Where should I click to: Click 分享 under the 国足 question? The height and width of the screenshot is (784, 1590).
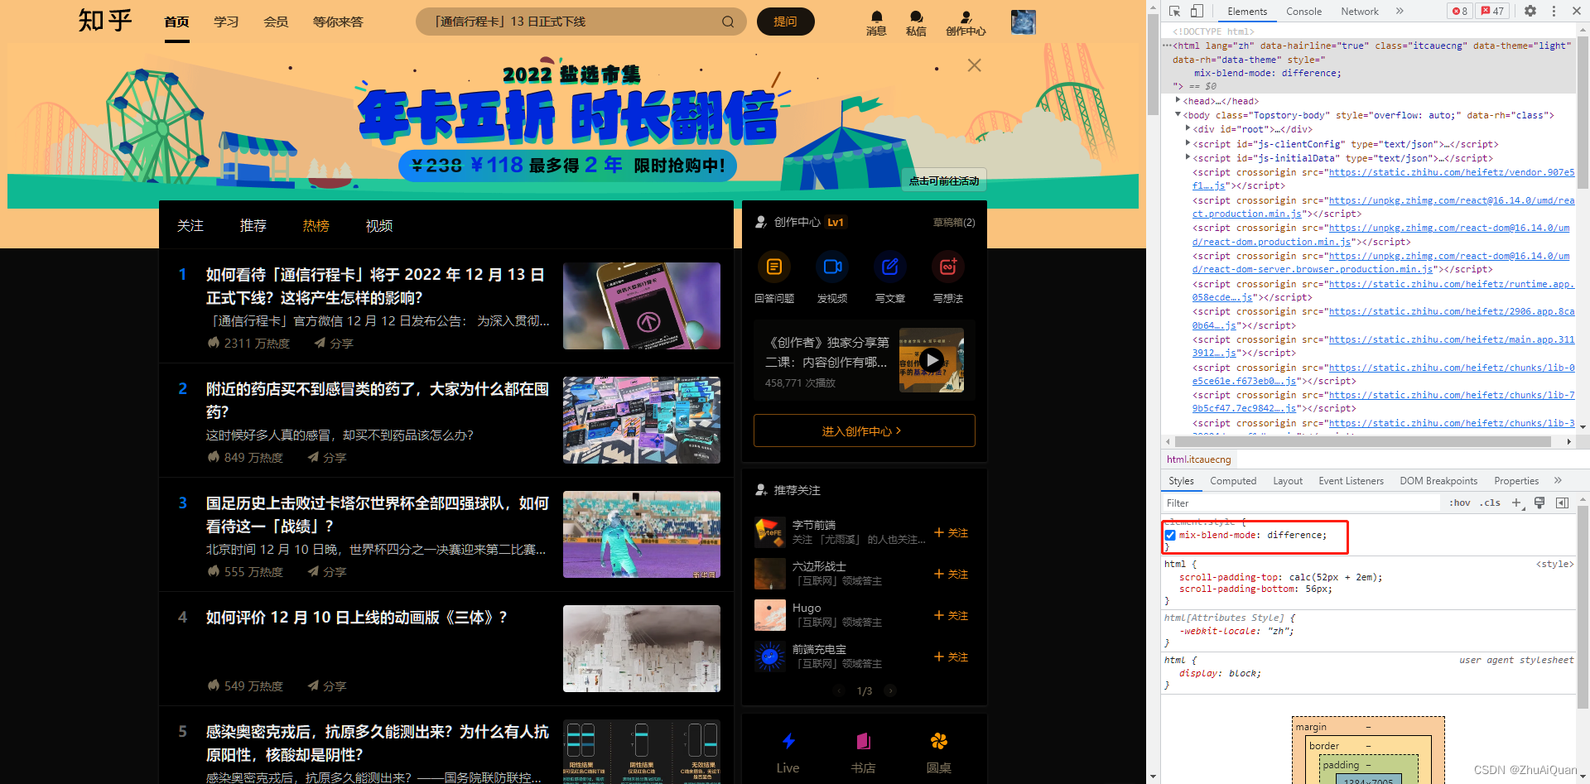[x=327, y=572]
